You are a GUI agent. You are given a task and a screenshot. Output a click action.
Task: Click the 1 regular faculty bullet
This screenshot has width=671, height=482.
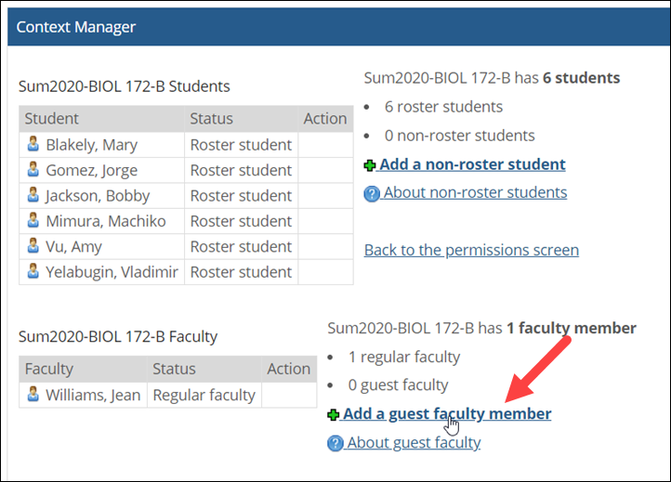coord(404,357)
